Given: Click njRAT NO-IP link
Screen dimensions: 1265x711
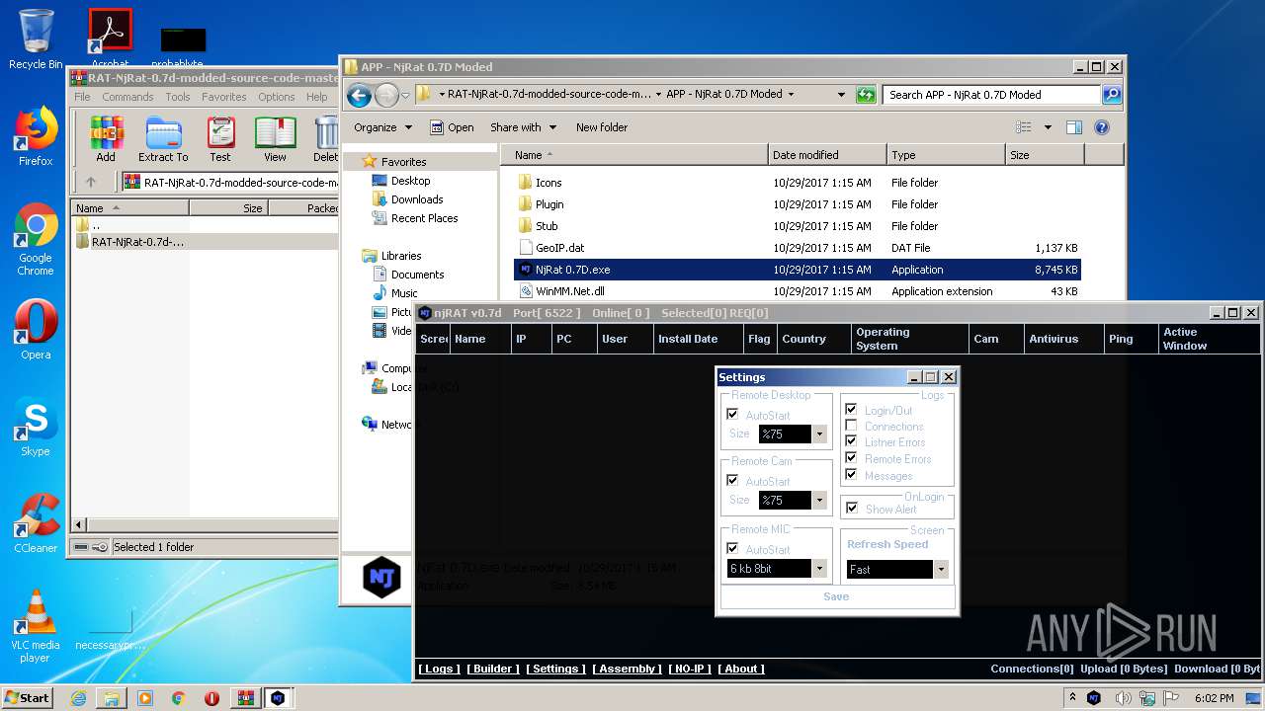Looking at the screenshot, I should click(690, 669).
